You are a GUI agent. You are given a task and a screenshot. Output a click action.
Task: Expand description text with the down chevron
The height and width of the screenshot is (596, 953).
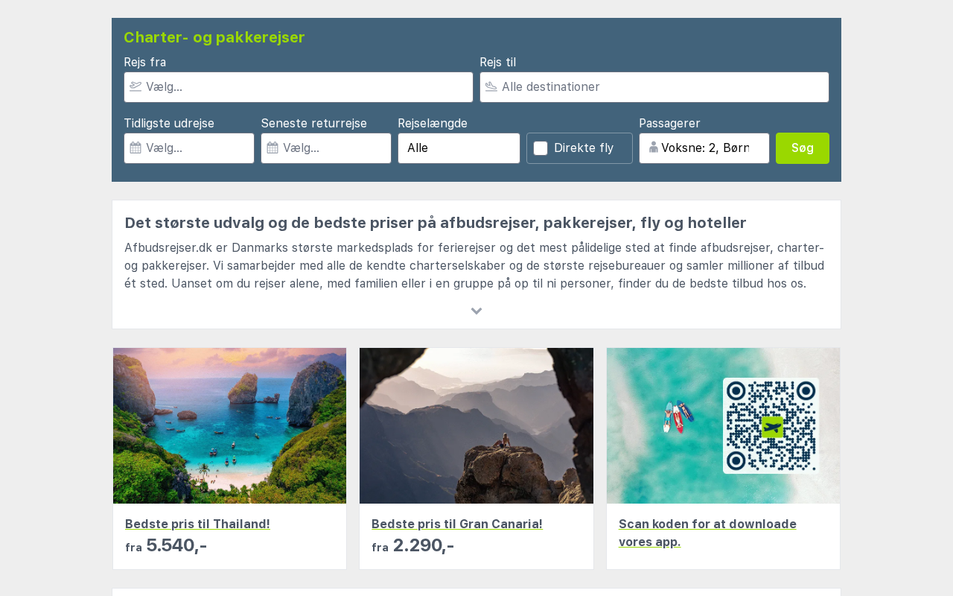click(476, 311)
